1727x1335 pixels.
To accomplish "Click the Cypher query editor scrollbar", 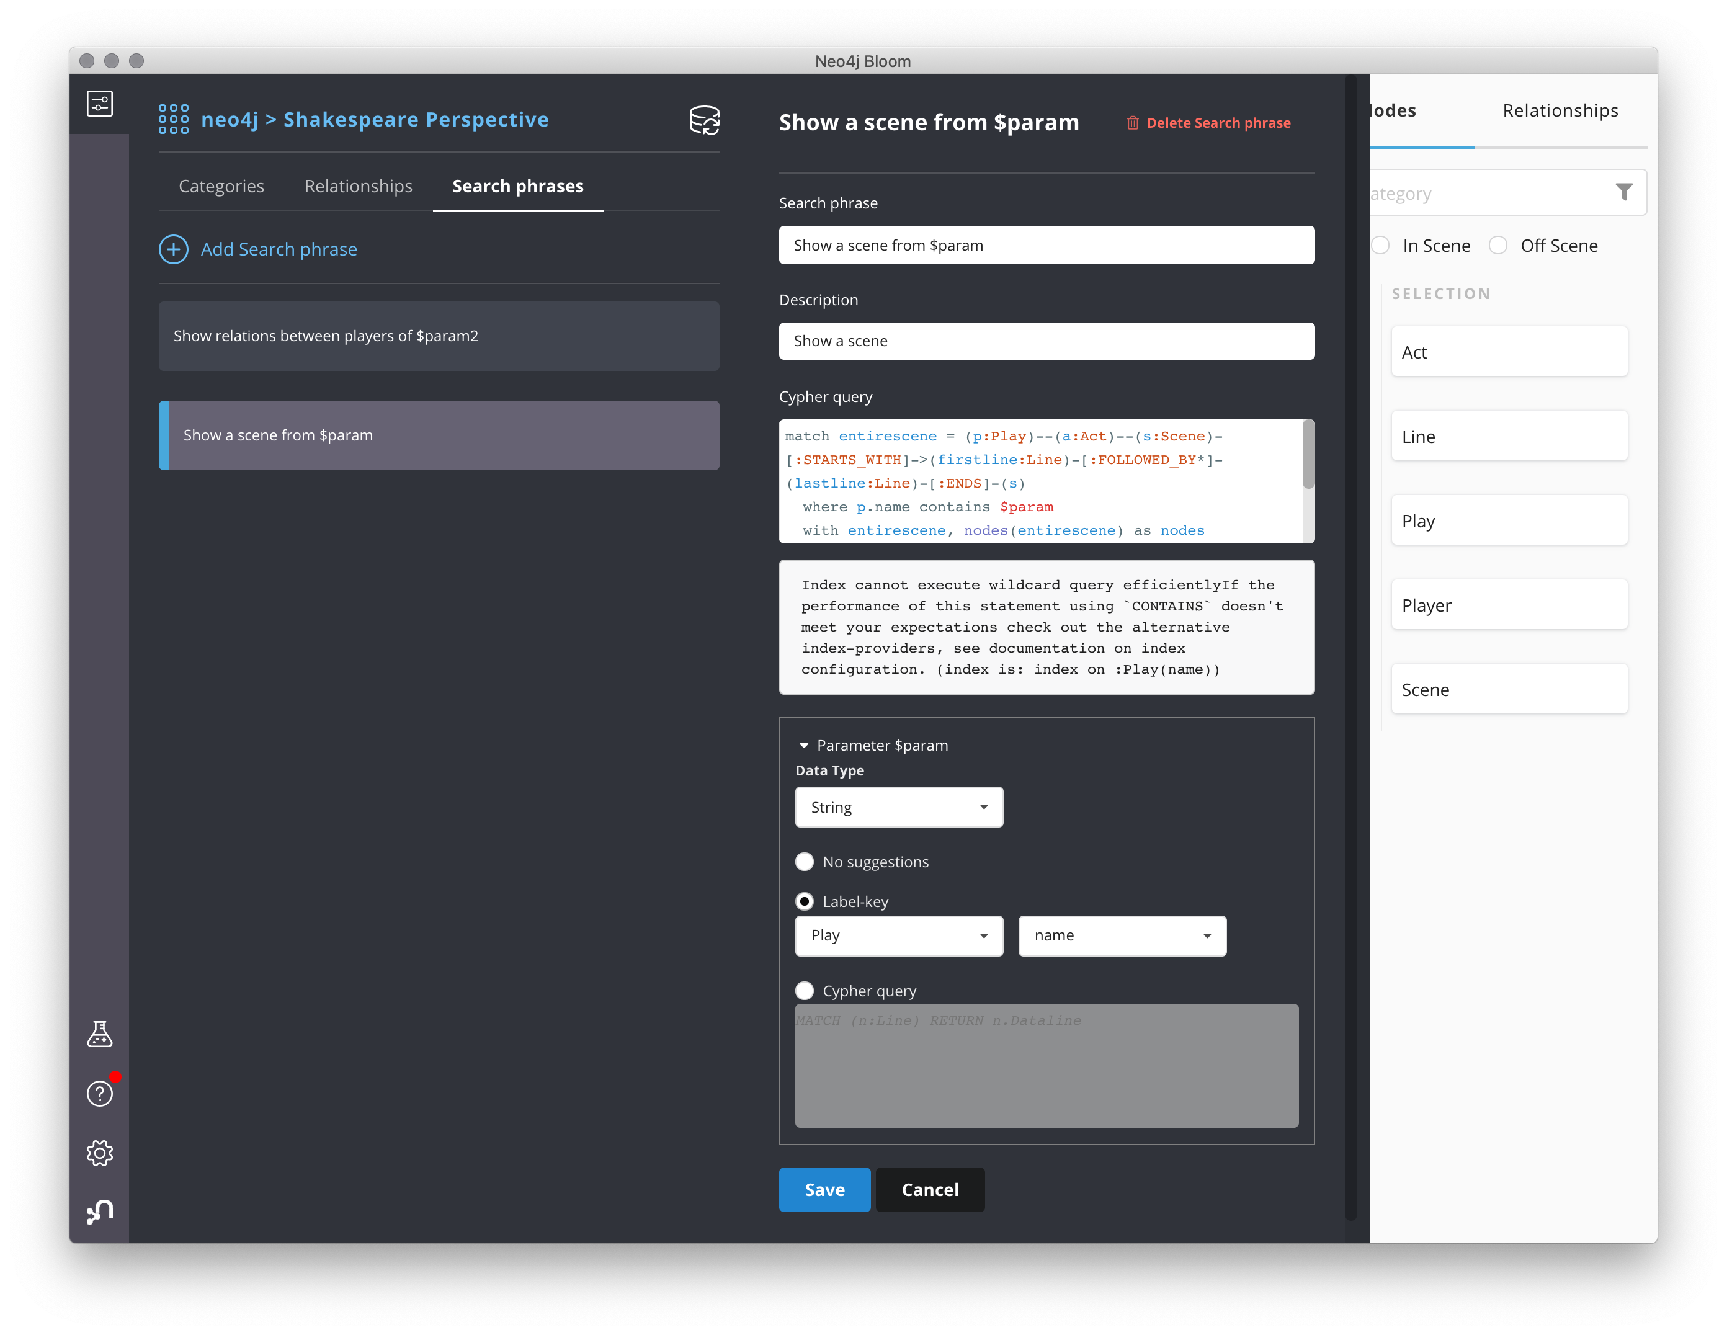I will pyautogui.click(x=1308, y=455).
